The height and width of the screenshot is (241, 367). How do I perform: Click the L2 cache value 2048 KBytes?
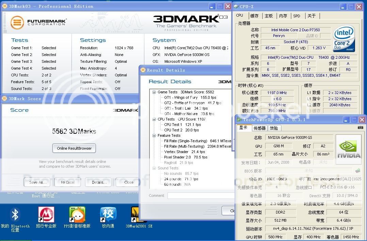(x=340, y=105)
